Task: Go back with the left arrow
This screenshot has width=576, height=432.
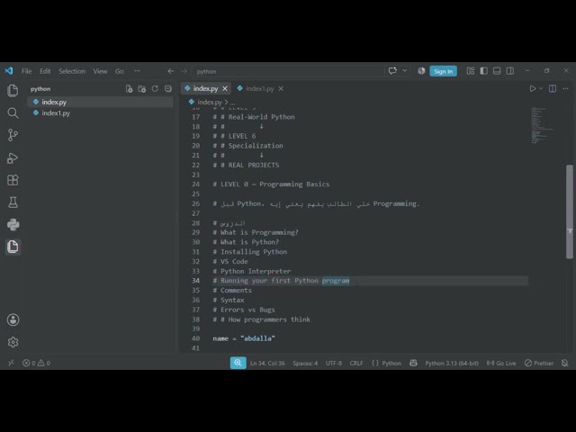Action: pyautogui.click(x=171, y=71)
